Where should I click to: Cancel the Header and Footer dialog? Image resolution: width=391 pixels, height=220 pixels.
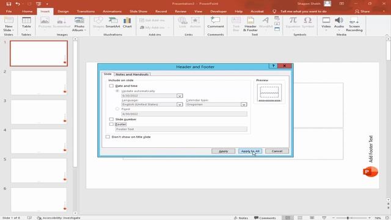(277, 151)
